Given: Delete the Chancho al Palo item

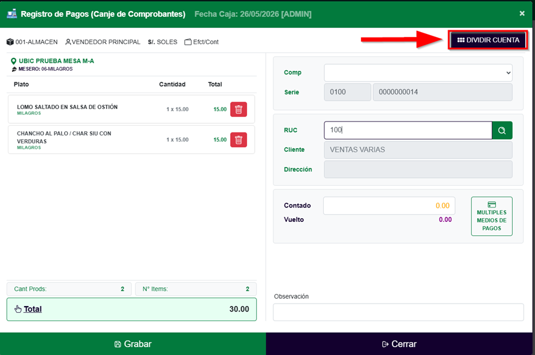Looking at the screenshot, I should [239, 140].
